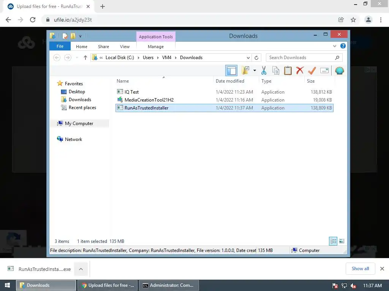Expand the address bar history dropdown
389x291 pixels.
point(248,58)
